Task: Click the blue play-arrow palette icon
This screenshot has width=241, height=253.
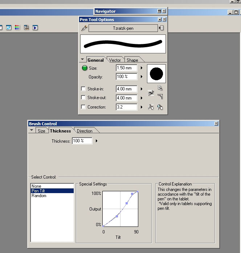Action: click(x=35, y=28)
